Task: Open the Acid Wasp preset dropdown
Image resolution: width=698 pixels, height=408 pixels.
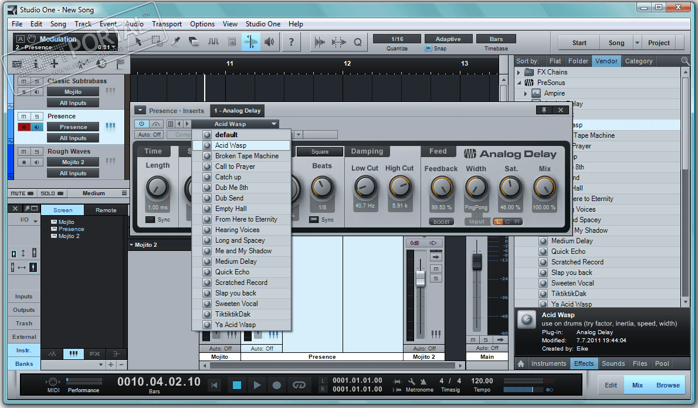Action: [x=235, y=124]
